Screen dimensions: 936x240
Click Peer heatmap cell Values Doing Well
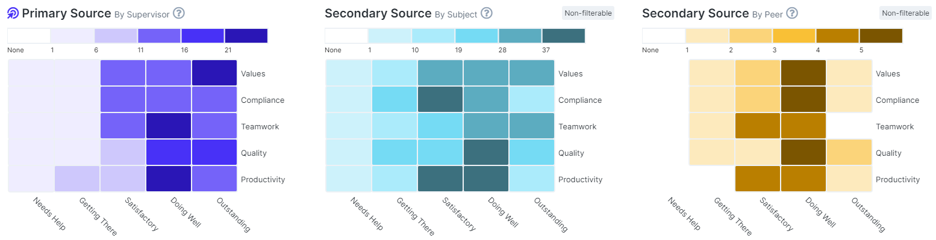coord(803,73)
